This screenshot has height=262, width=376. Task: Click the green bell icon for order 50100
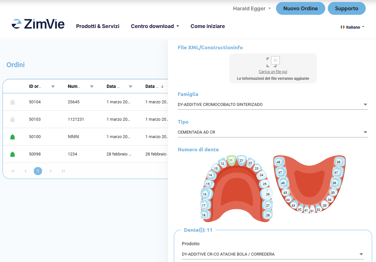13,137
